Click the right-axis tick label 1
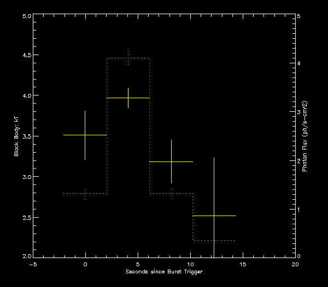Screen dimensions: 328x287 point(298,209)
